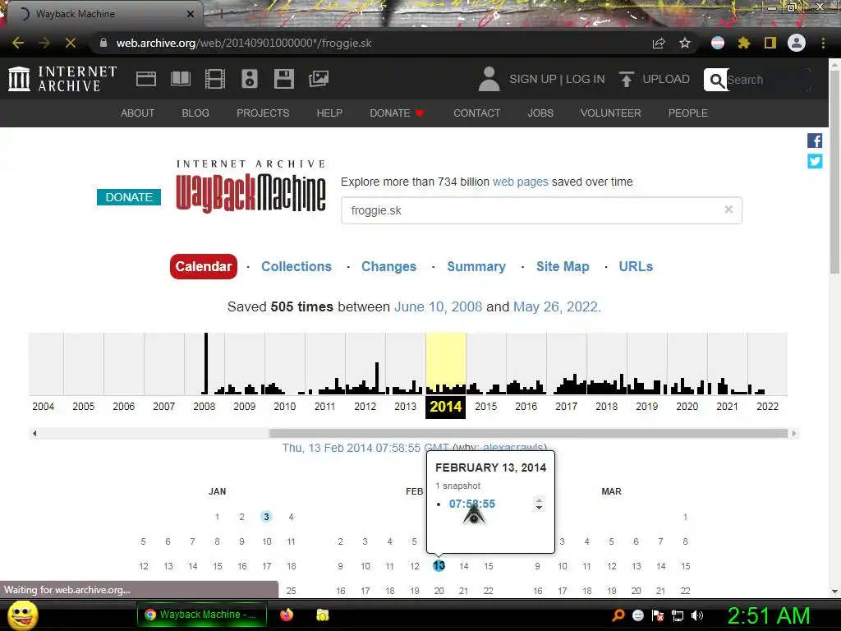The image size is (841, 631).
Task: Click the timeline scroll right arrow
Action: coord(794,434)
